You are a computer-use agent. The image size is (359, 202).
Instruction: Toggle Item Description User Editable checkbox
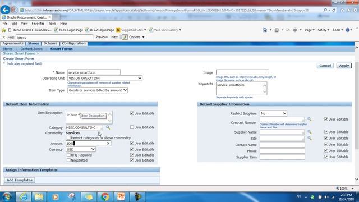[x=132, y=113]
